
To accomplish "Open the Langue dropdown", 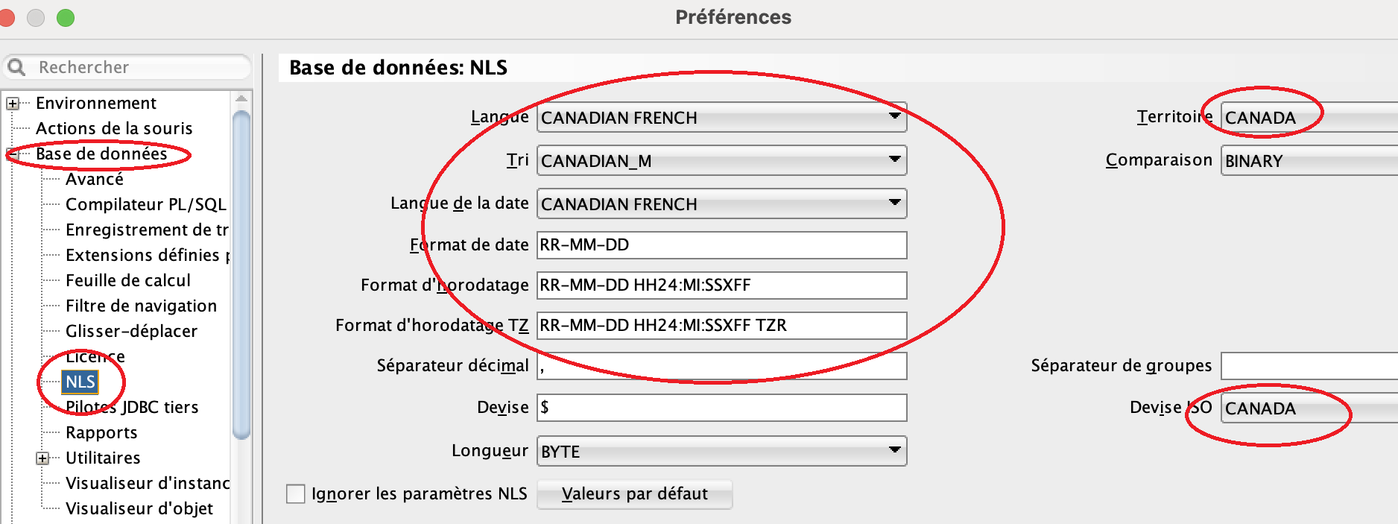I will point(721,118).
